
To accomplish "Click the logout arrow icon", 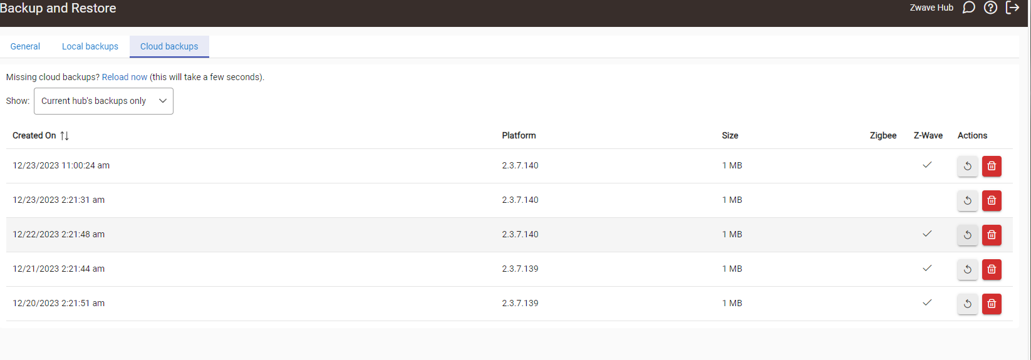I will (x=1012, y=8).
